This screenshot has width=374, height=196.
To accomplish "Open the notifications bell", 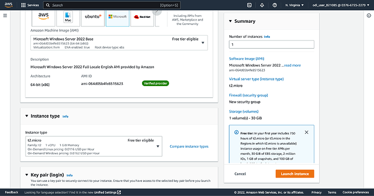I will (262, 5).
